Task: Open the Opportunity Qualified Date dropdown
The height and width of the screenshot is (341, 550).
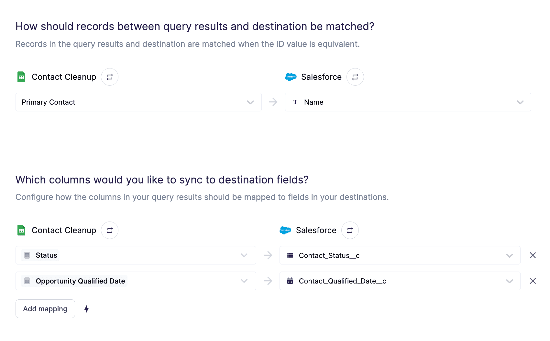Action: tap(244, 281)
